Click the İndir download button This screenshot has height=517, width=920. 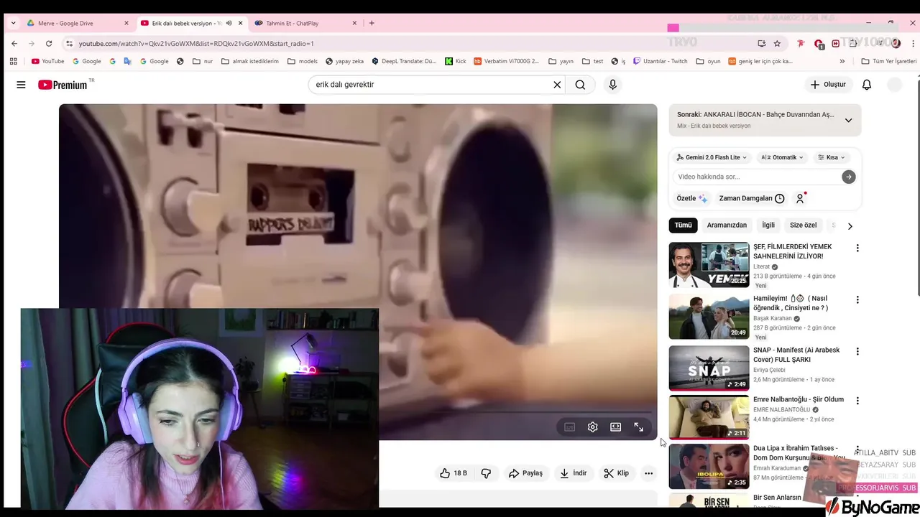point(574,473)
